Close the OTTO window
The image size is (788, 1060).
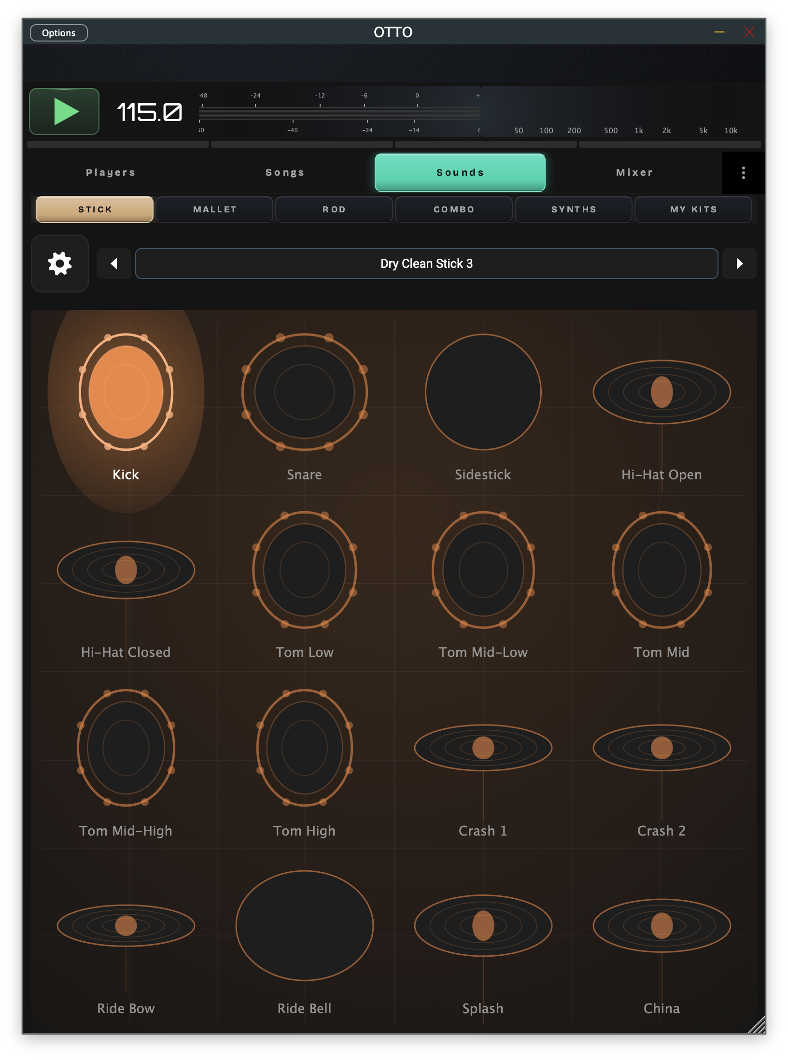[749, 32]
